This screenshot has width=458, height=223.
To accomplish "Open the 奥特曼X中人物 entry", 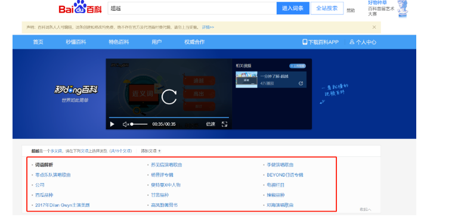I will coord(166,185).
